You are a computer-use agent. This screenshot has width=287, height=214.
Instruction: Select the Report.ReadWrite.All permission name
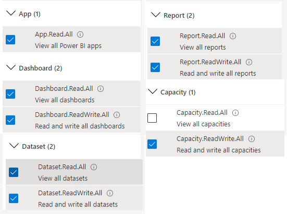(210, 62)
